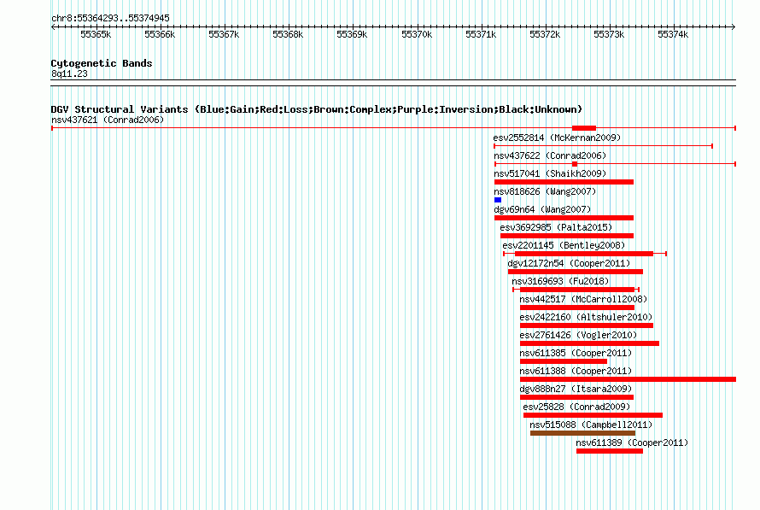Select the nsv611388 (Cooper2011) label

576,371
